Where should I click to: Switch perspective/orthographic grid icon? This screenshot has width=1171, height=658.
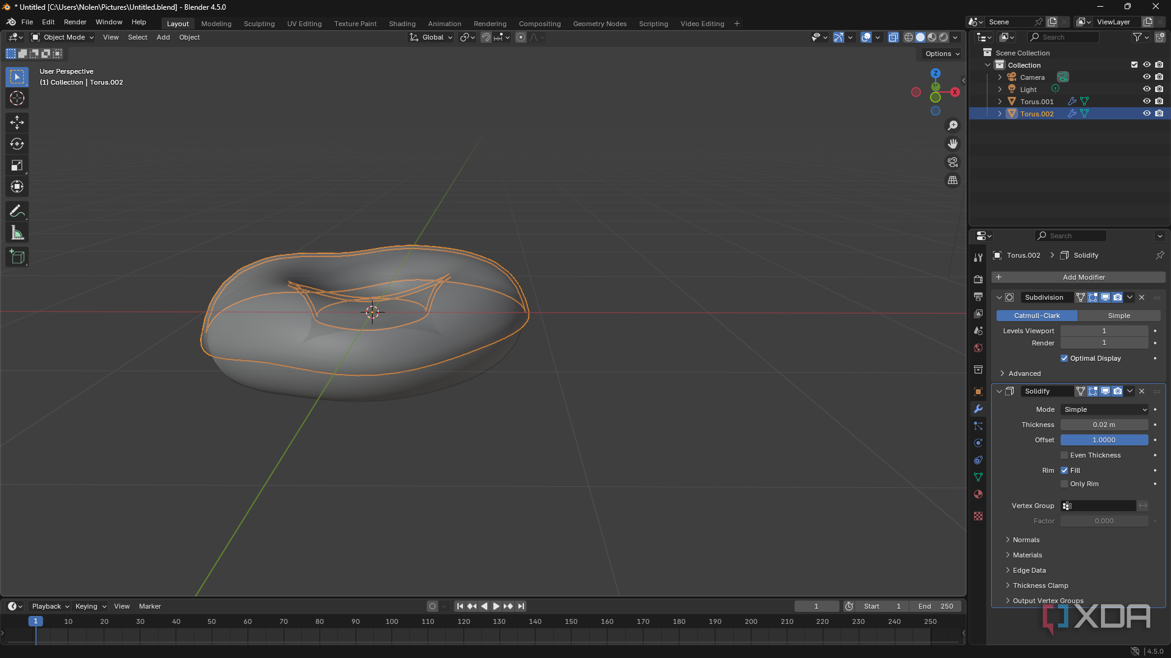[953, 180]
